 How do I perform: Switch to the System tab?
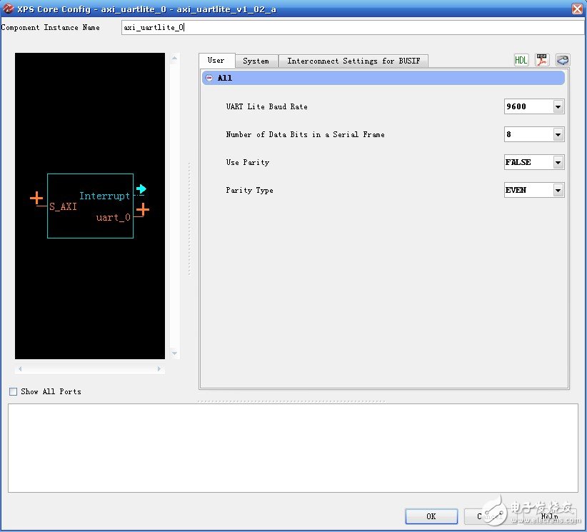click(x=256, y=61)
